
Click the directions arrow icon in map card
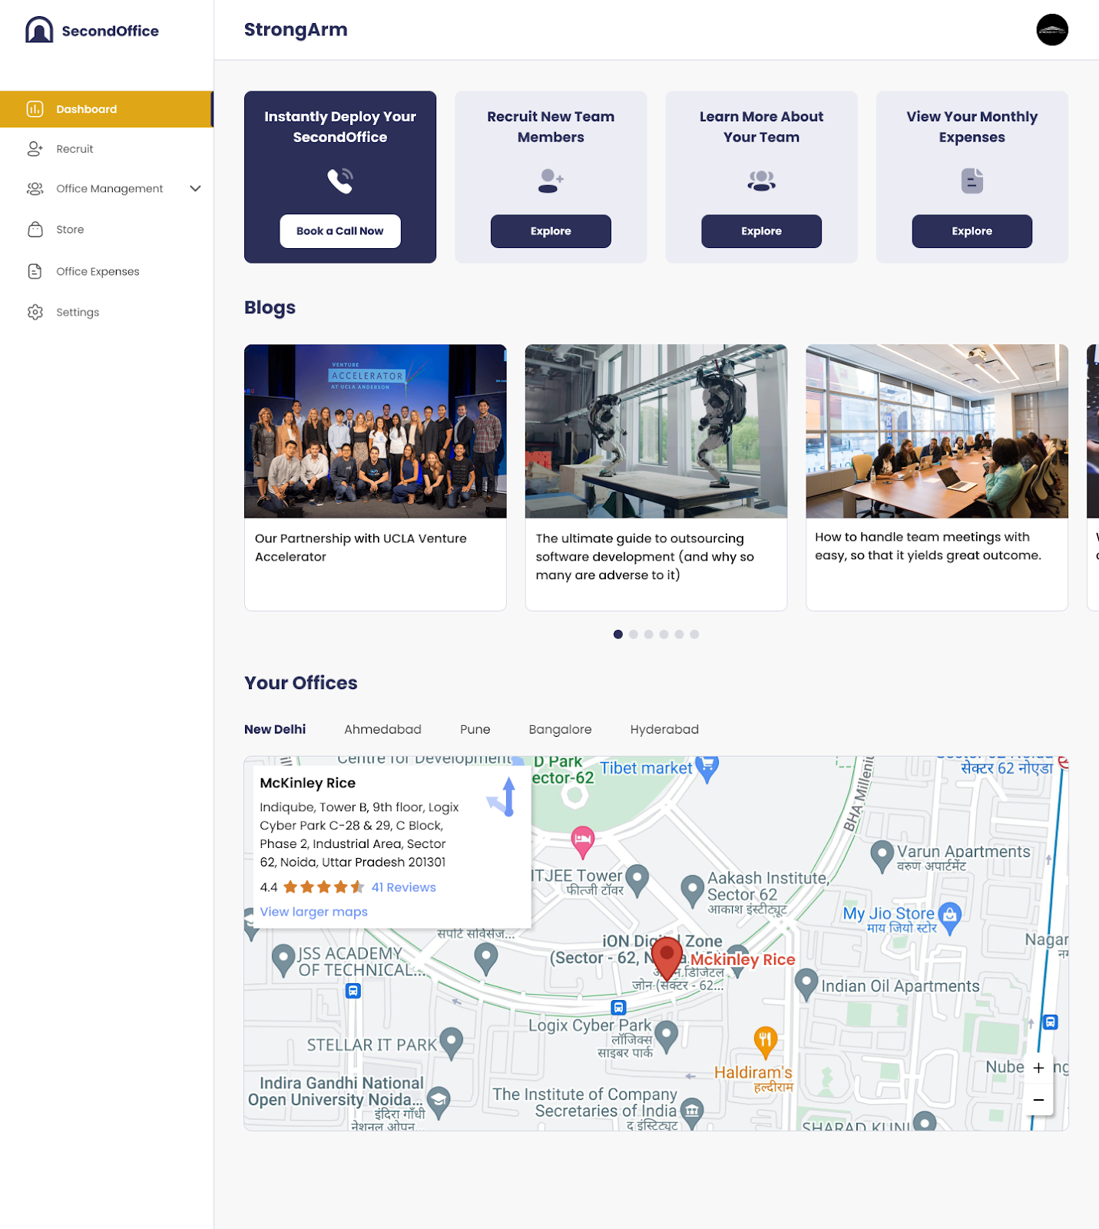pos(502,797)
